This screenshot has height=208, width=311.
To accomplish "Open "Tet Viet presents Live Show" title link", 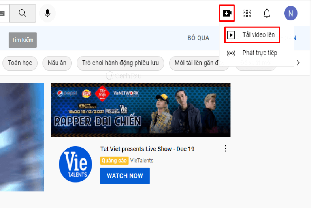I will pos(147,149).
